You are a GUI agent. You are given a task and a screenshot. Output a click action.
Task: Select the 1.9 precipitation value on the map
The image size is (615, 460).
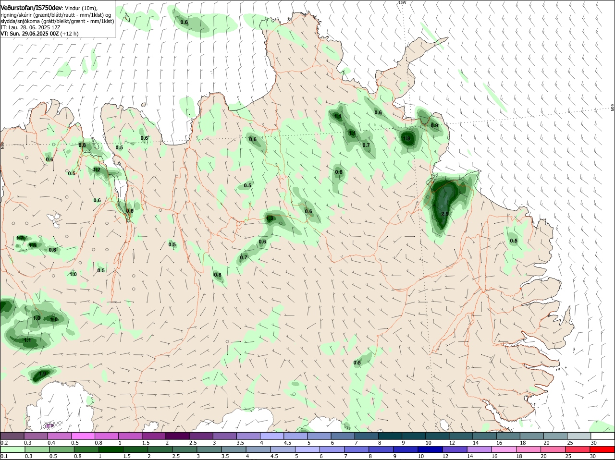pyautogui.click(x=42, y=374)
